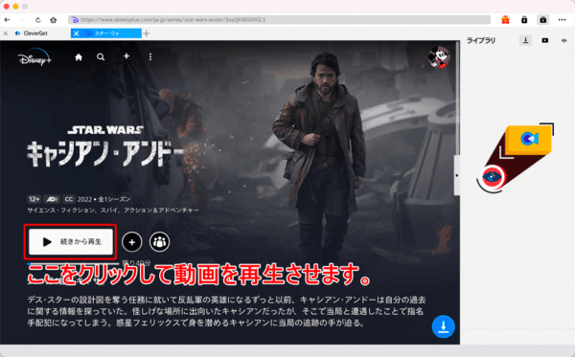
Task: Close the CleverGet tab
Action: (x=6, y=33)
